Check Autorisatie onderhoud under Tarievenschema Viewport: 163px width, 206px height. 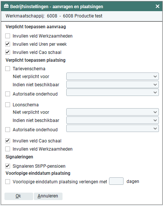pos(7,94)
